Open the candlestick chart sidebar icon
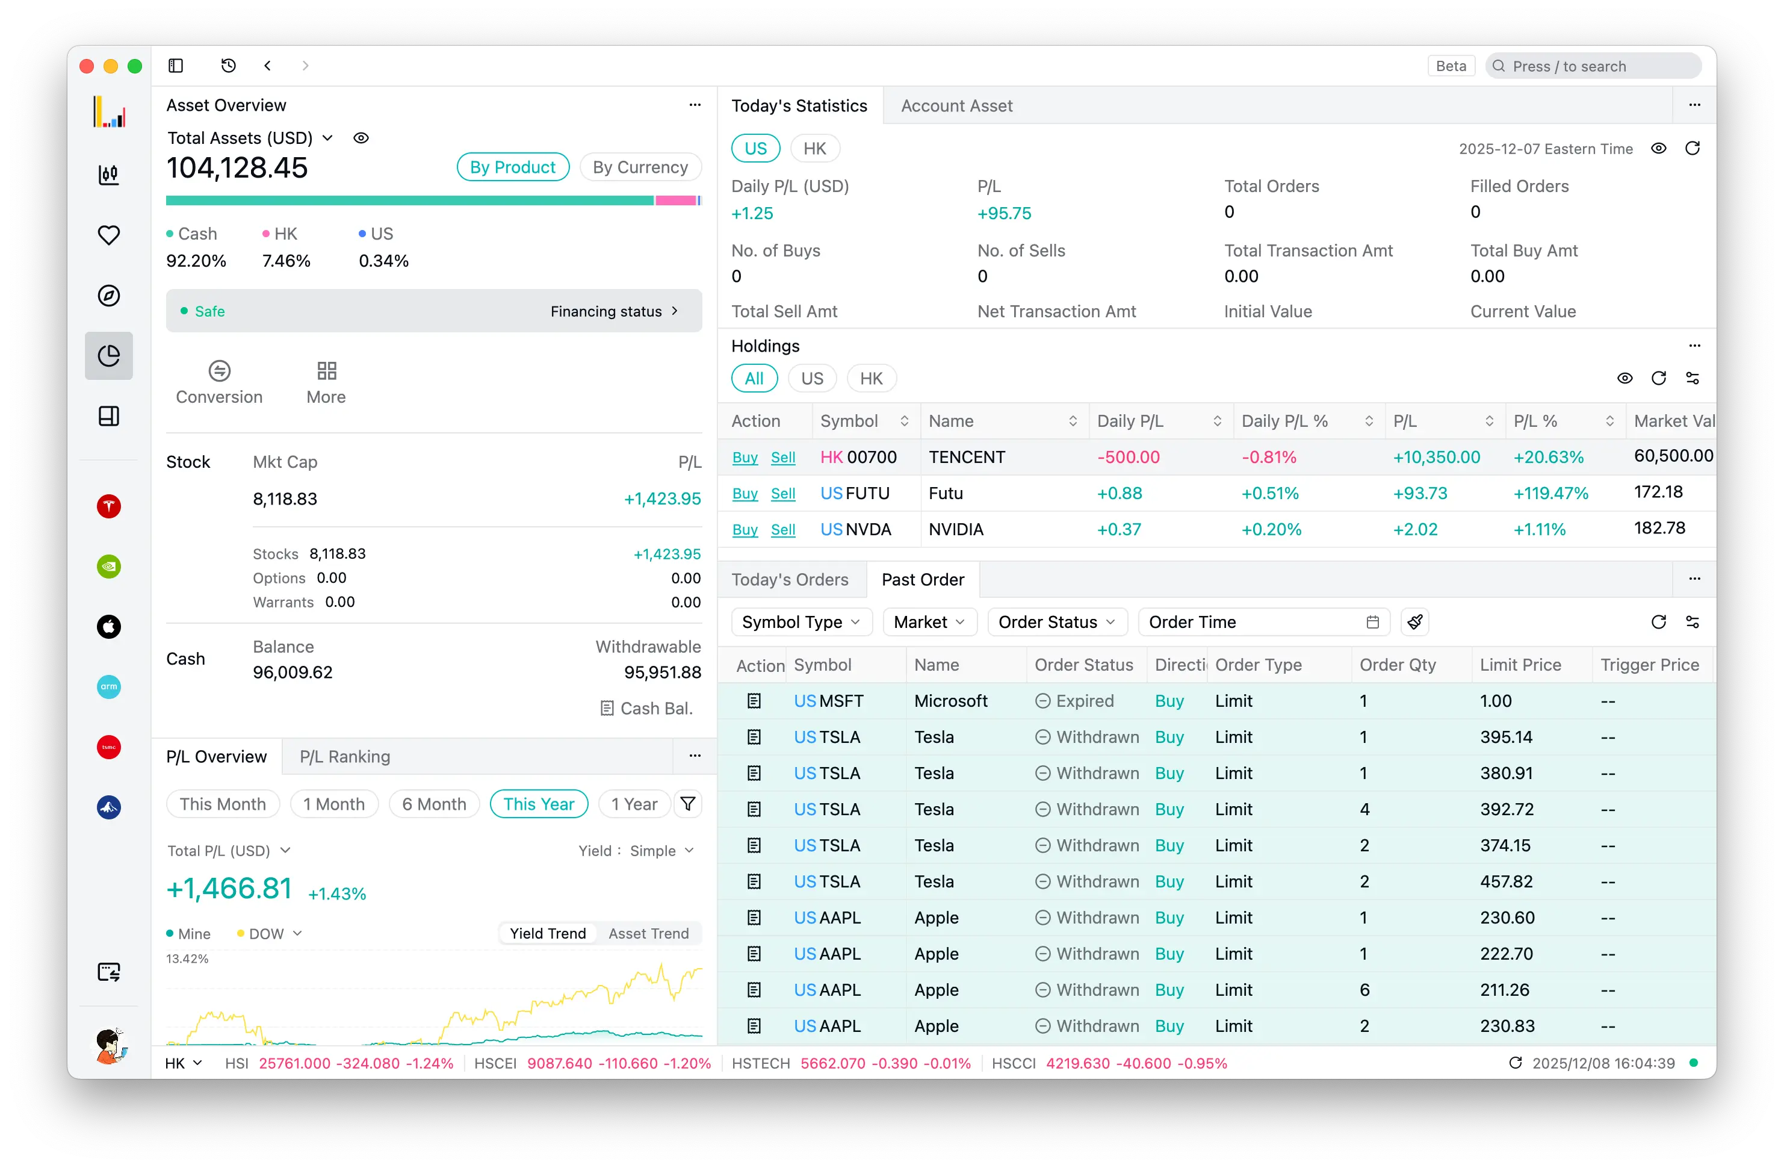This screenshot has height=1168, width=1784. click(109, 175)
